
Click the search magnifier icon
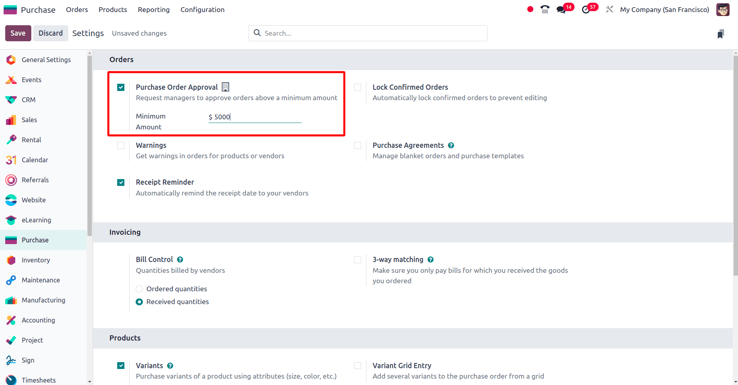click(257, 33)
